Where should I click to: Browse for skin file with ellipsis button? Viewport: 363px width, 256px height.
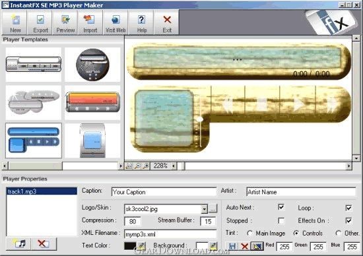click(x=213, y=208)
